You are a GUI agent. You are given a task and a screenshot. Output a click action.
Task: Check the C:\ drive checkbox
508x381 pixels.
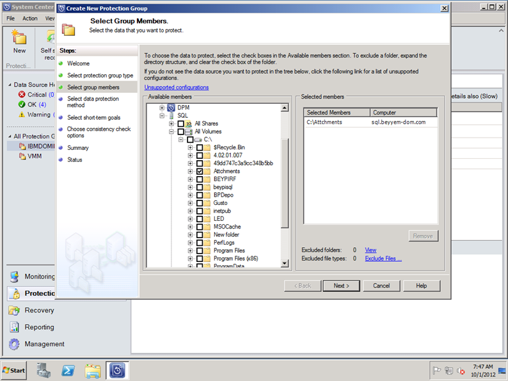coord(190,140)
